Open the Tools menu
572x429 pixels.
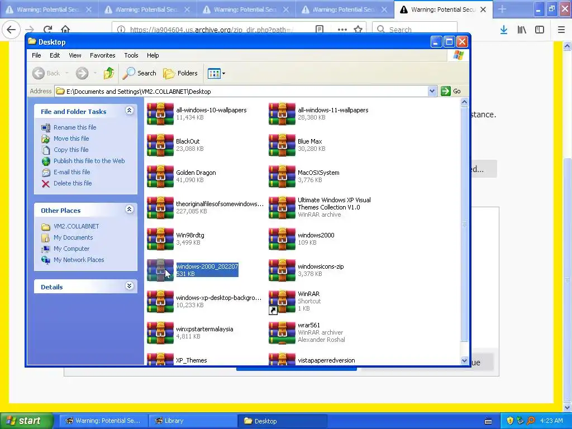pos(131,55)
